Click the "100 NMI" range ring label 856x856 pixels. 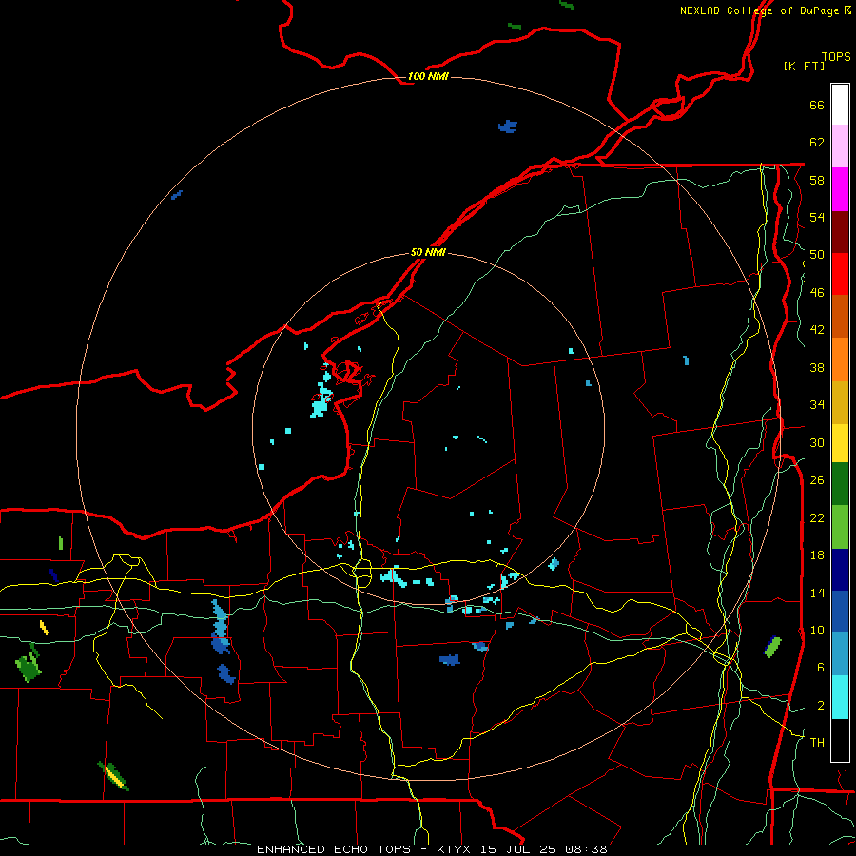coord(428,76)
